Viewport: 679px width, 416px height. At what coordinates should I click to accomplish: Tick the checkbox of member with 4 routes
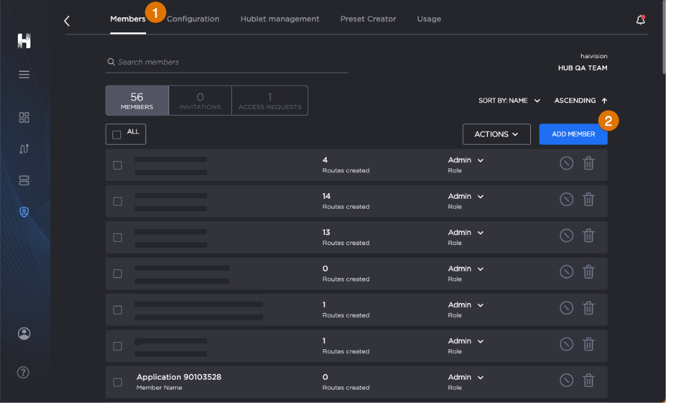118,165
